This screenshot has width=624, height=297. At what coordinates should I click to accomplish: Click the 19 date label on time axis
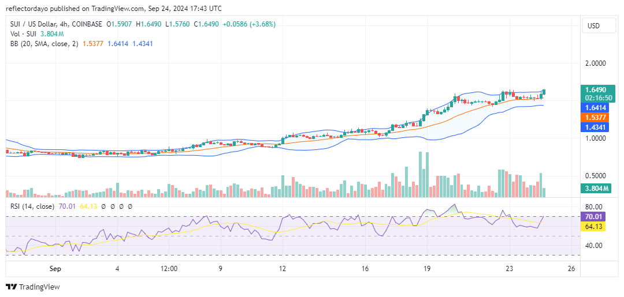click(x=427, y=269)
